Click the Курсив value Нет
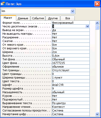This screenshot has height=118, width=101. pyautogui.click(x=71, y=96)
